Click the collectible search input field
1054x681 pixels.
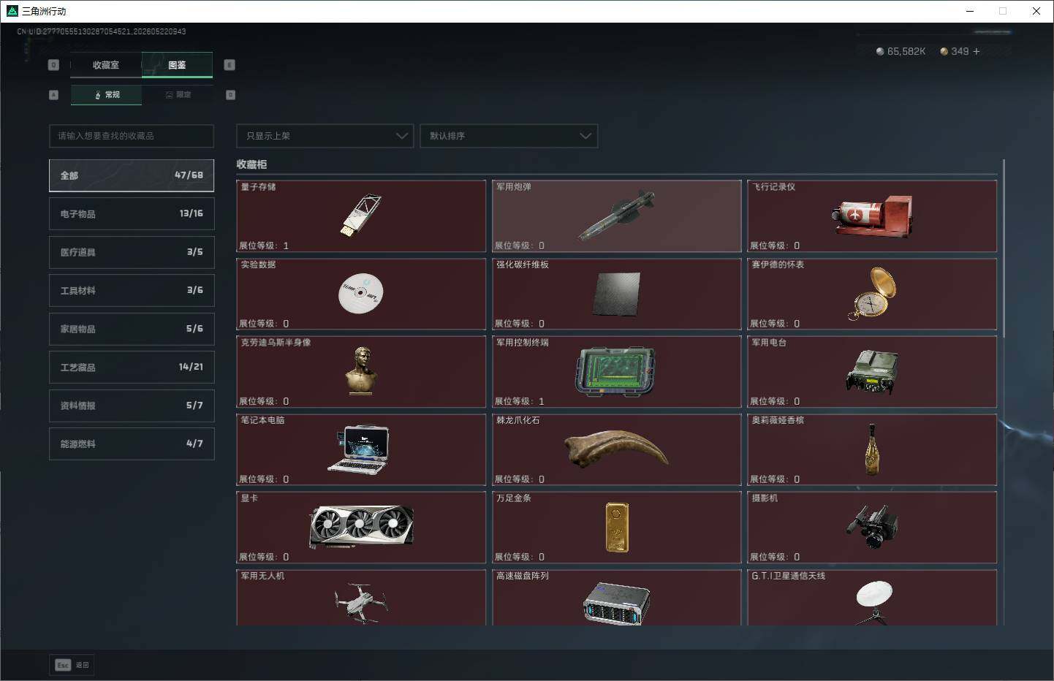pyautogui.click(x=132, y=136)
